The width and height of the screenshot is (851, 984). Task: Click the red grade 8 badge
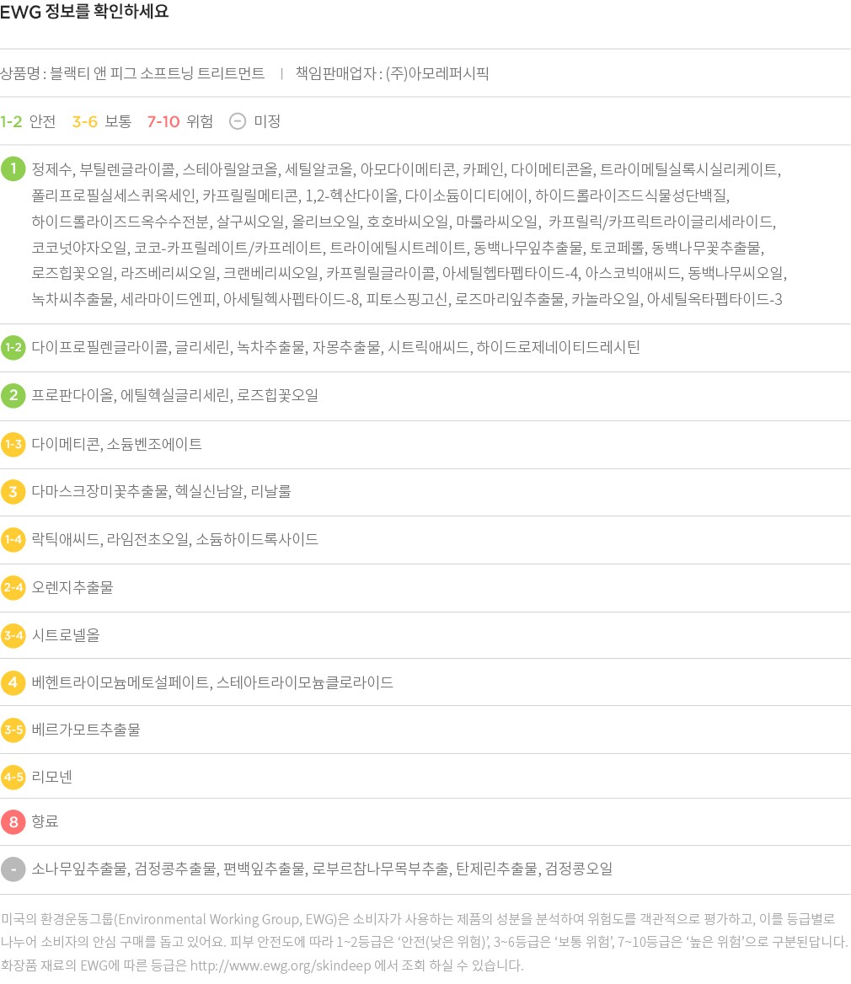(x=13, y=821)
